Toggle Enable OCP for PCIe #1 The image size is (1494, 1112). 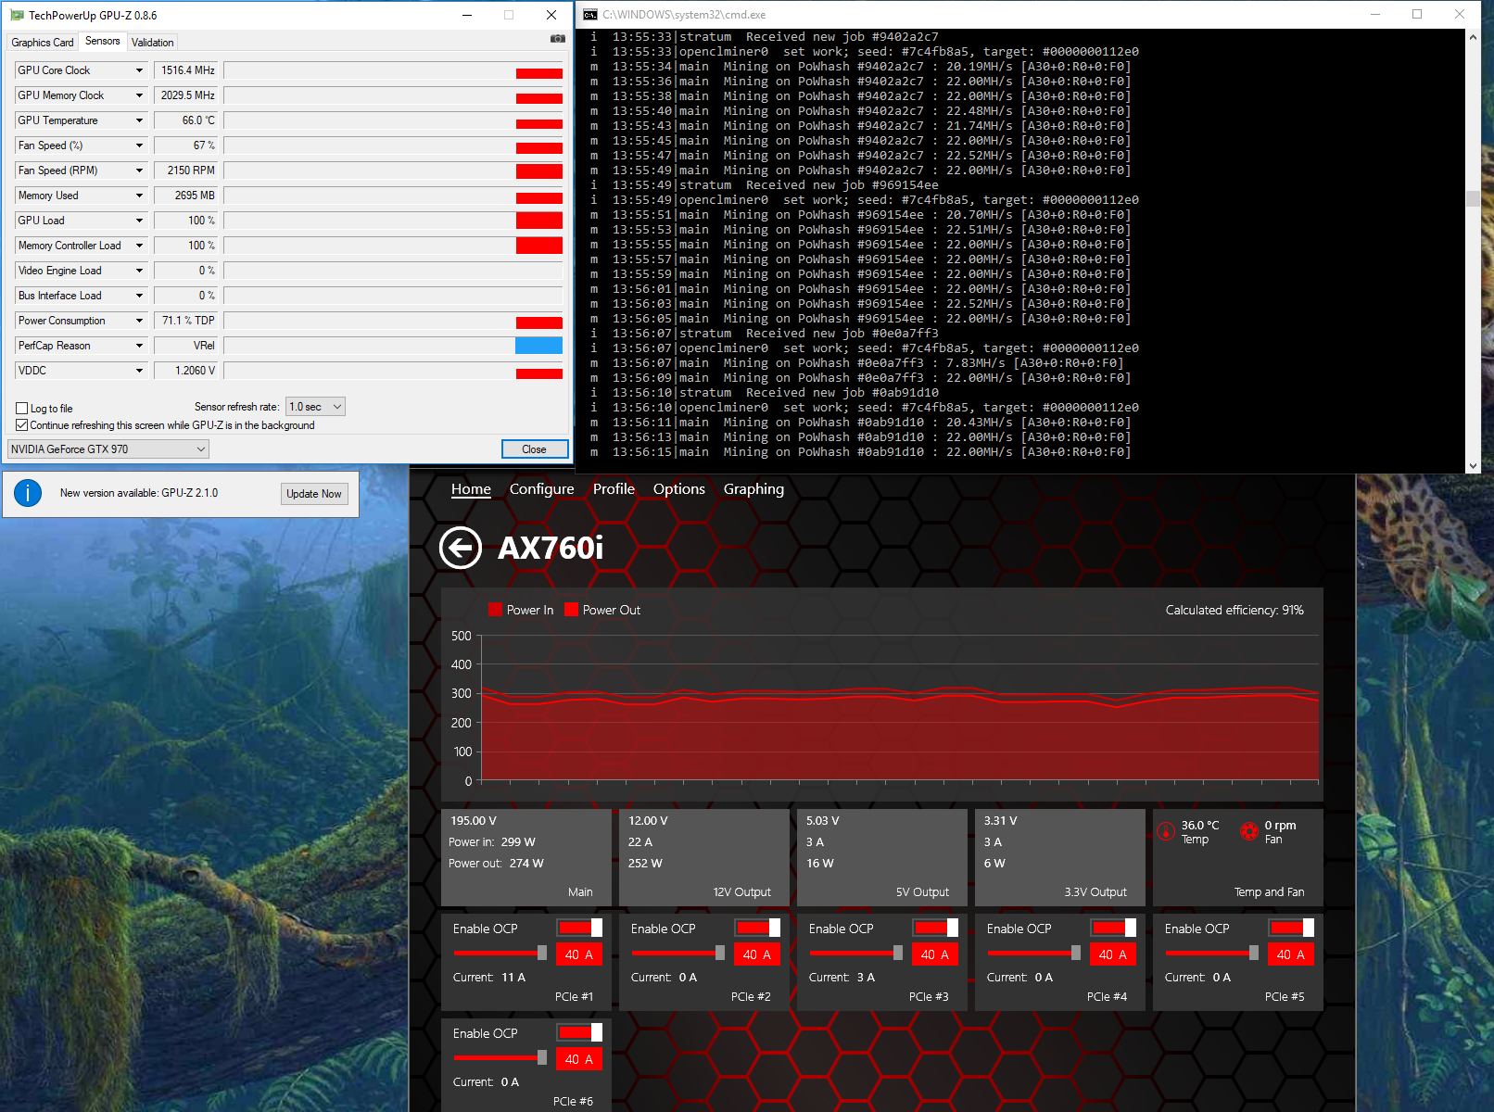pos(579,928)
